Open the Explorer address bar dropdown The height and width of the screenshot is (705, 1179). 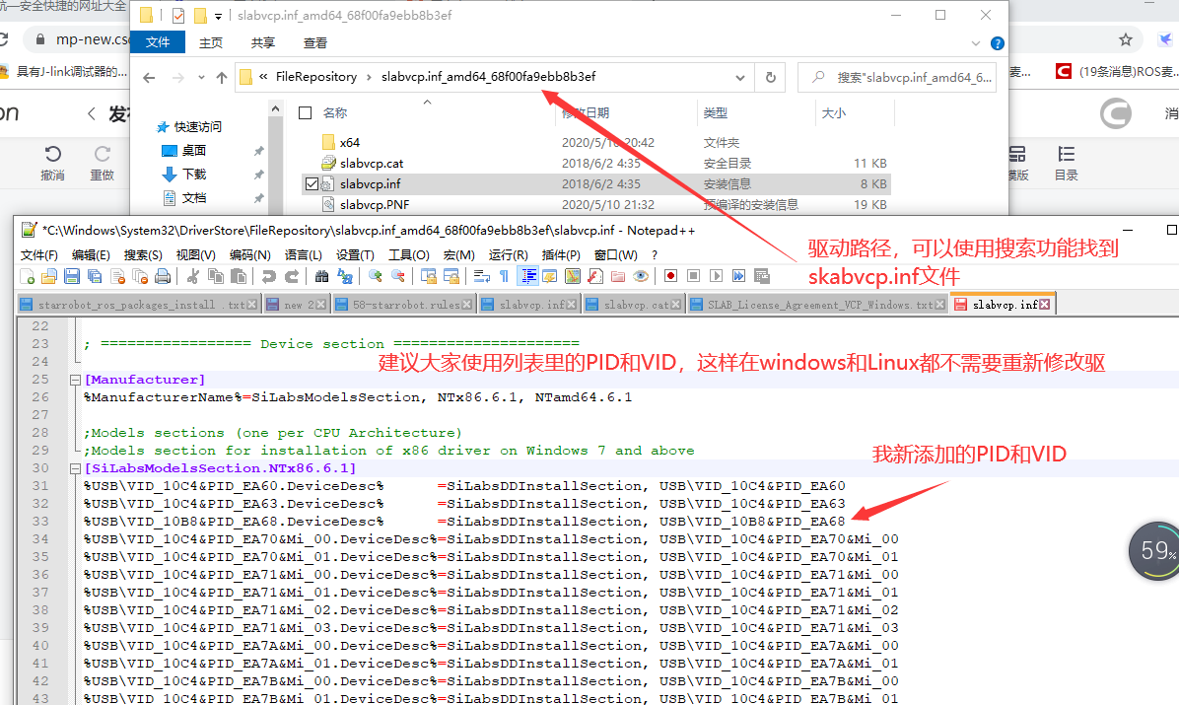click(x=738, y=76)
